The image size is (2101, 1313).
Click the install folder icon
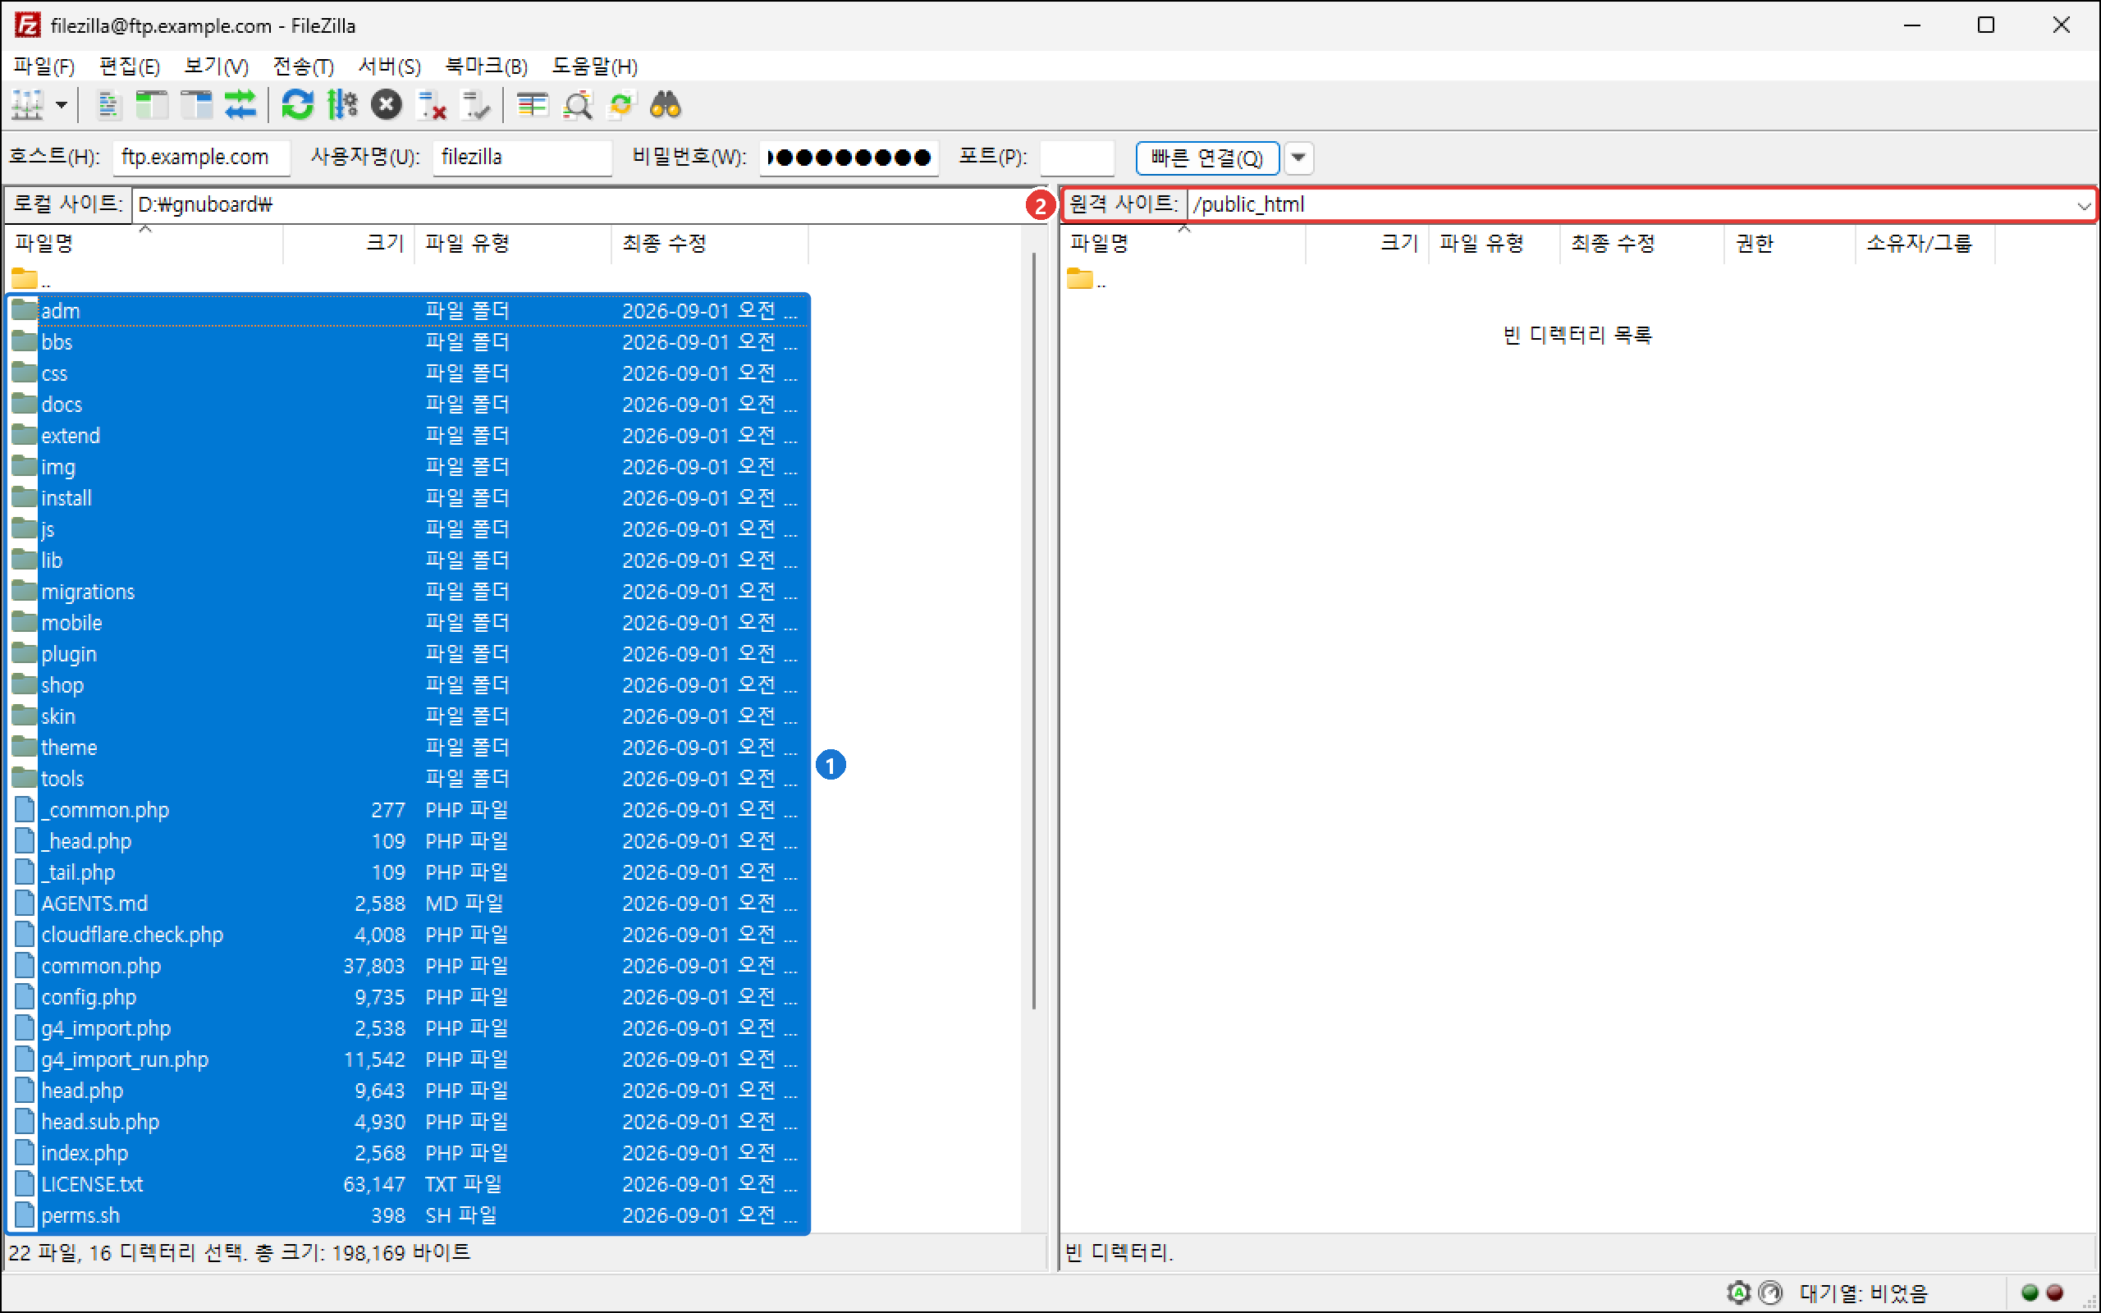pos(25,497)
